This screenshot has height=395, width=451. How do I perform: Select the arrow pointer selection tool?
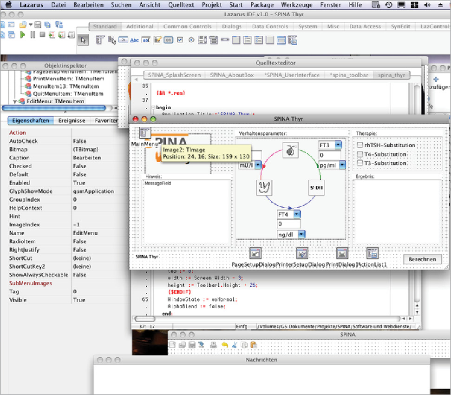coord(83,40)
